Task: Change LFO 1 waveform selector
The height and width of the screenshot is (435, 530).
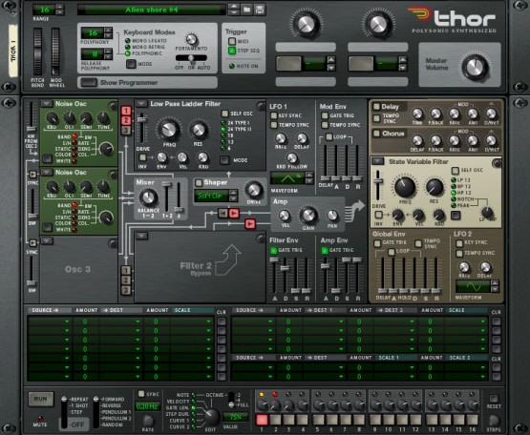Action: pos(309,177)
